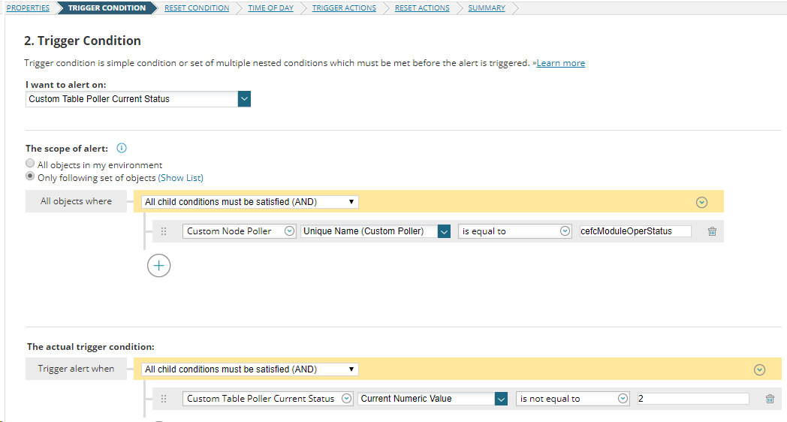Open the is not equal to operator dropdown
Viewport: 787px width, 422px height.
click(573, 399)
